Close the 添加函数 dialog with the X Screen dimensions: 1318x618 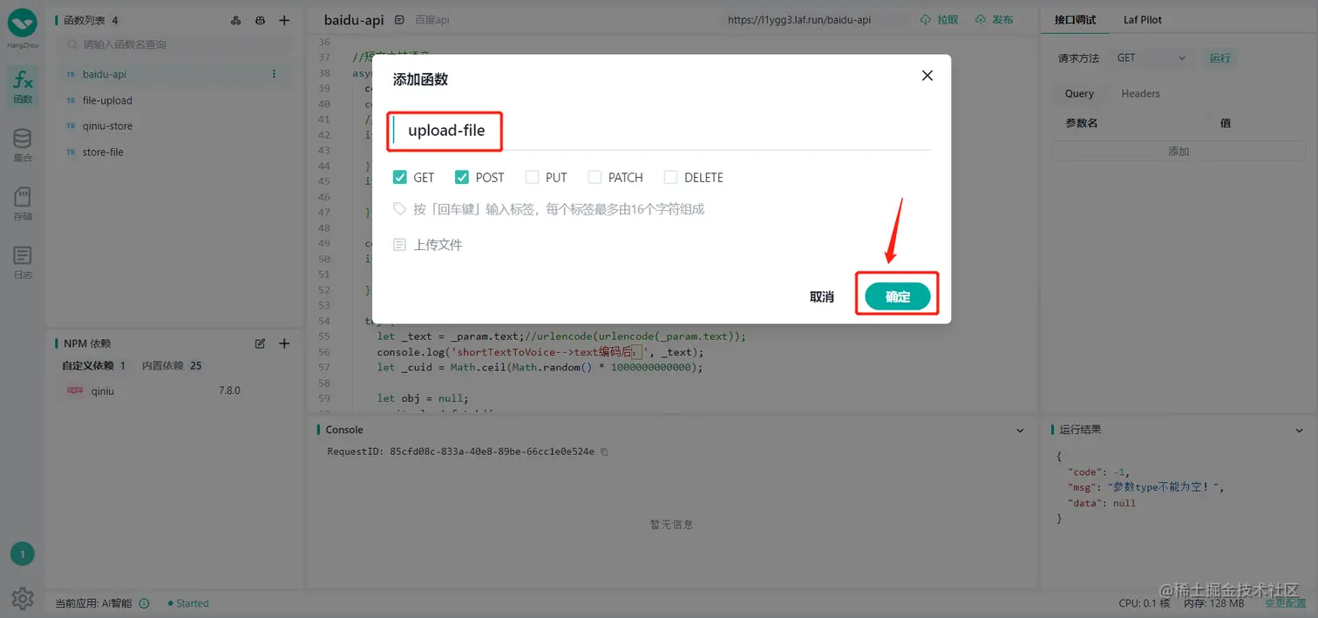point(927,76)
